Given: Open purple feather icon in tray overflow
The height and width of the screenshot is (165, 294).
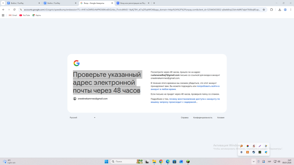Looking at the screenshot, I should [x=260, y=146].
